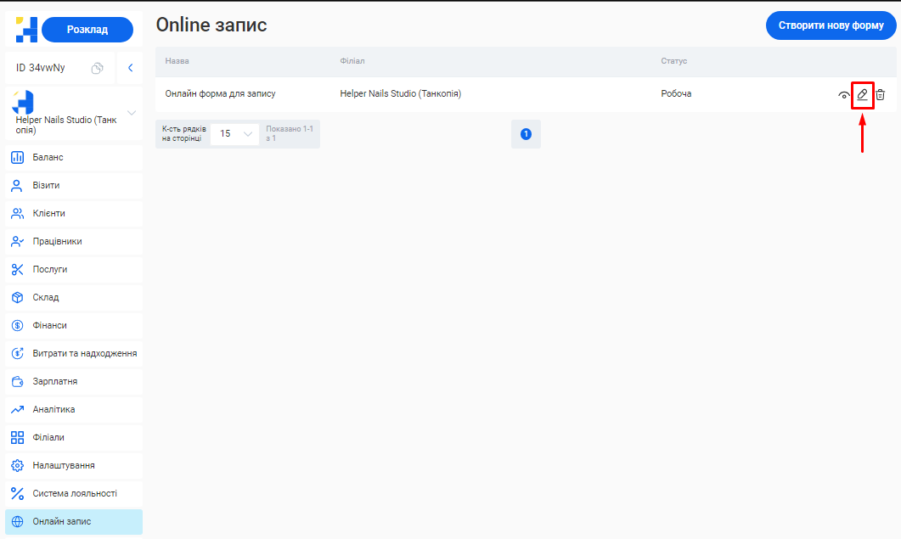The width and height of the screenshot is (901, 539).
Task: Copy the ID 34vwNy with copy icon
Action: pos(97,68)
